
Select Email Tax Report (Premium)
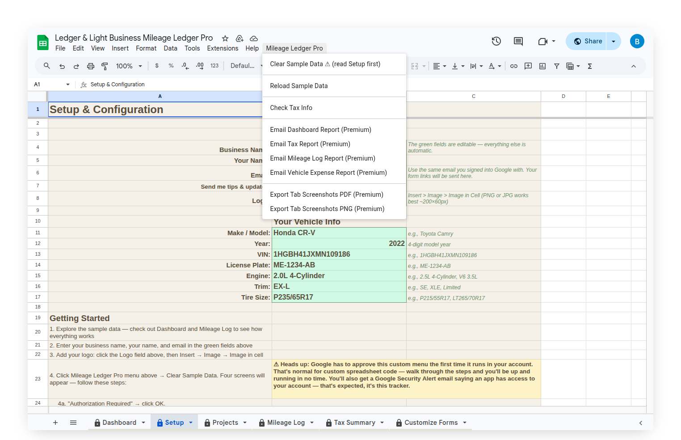(x=334, y=144)
